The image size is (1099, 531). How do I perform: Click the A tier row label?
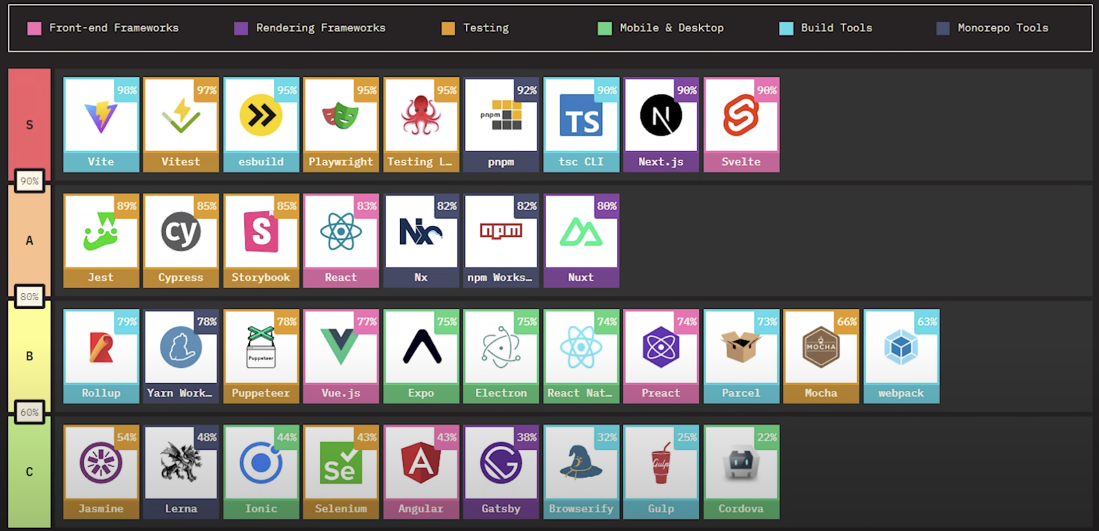click(x=29, y=241)
